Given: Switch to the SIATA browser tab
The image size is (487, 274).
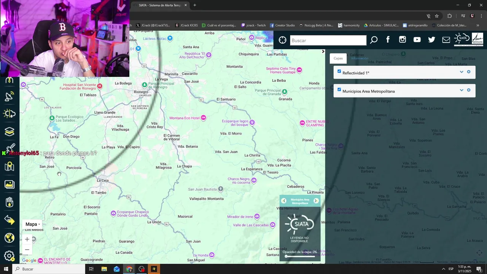Looking at the screenshot, I should click(x=160, y=5).
